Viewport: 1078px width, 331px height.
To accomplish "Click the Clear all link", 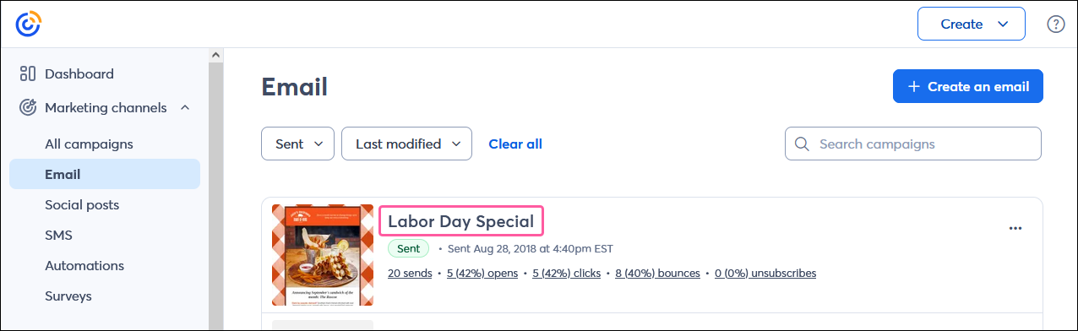I will click(x=515, y=144).
